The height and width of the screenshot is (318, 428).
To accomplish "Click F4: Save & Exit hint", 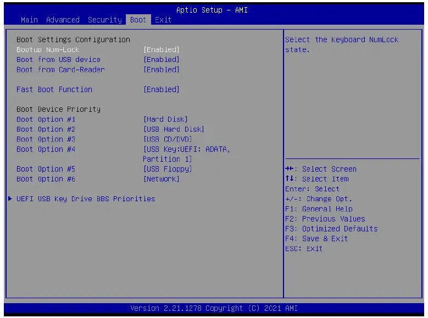I will pyautogui.click(x=316, y=238).
